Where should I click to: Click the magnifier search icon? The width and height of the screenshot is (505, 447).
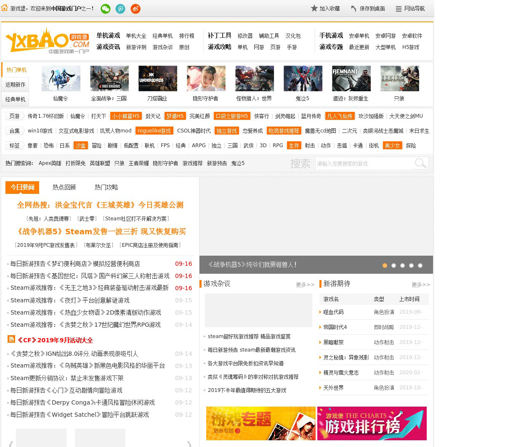pyautogui.click(x=420, y=163)
